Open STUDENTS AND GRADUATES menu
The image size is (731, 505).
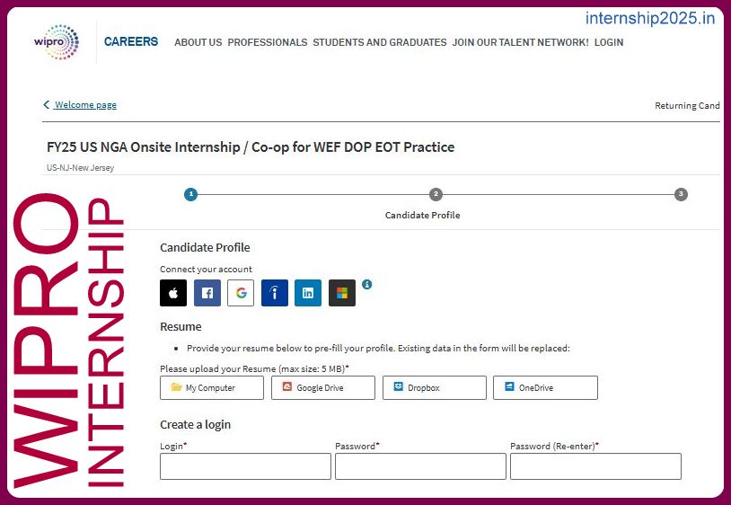pos(380,42)
